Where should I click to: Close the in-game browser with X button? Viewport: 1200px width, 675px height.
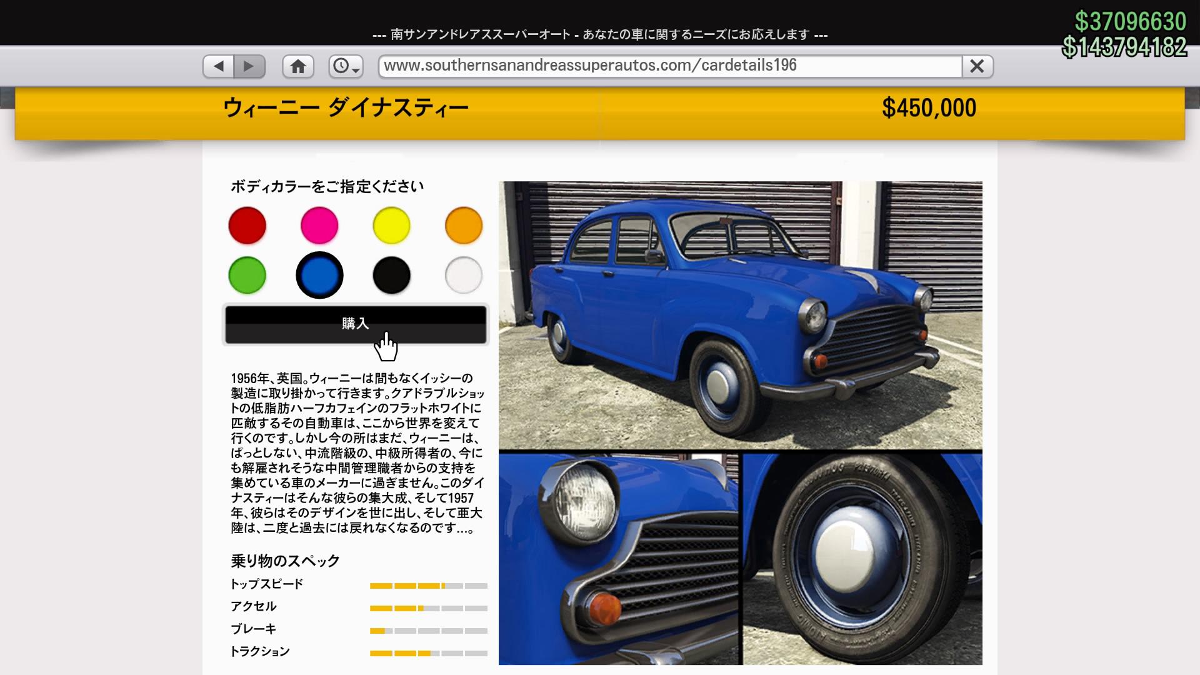[x=977, y=66]
